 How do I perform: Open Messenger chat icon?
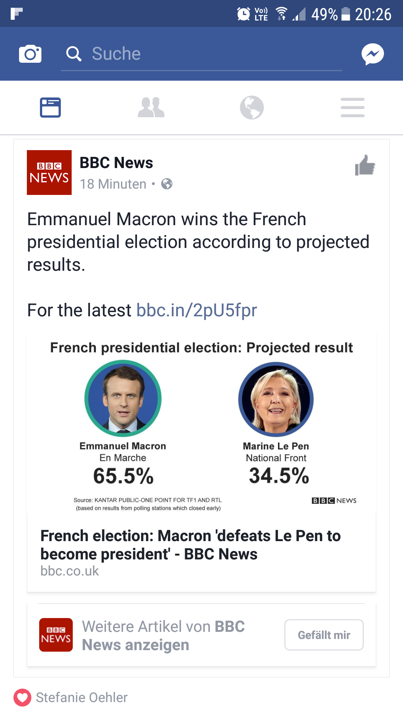tap(372, 54)
